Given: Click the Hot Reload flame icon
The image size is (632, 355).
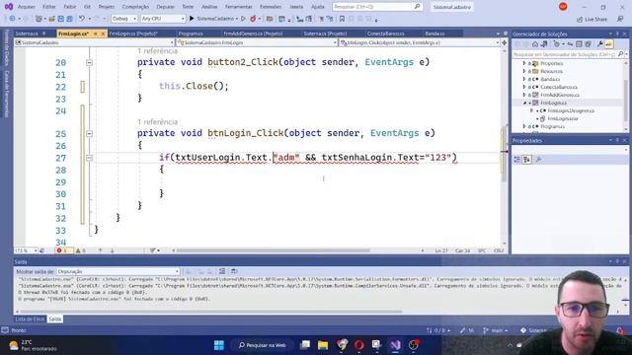Looking at the screenshot, I should point(253,19).
